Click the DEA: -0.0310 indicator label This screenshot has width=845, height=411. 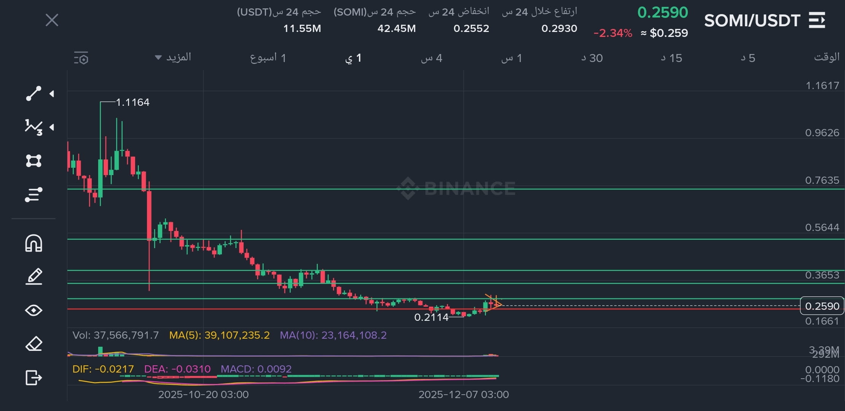pos(177,369)
